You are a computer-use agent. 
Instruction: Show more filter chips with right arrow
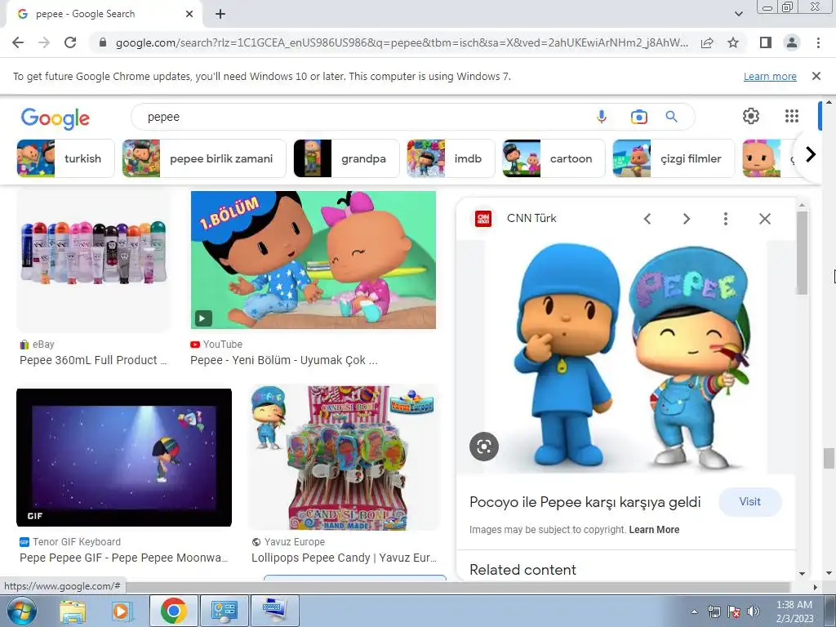tap(810, 154)
